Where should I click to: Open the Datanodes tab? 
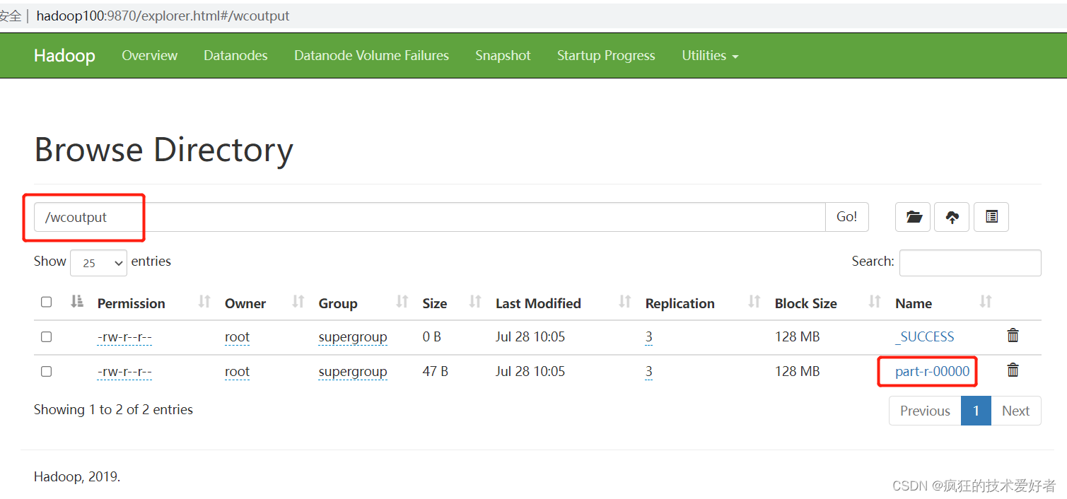[235, 56]
